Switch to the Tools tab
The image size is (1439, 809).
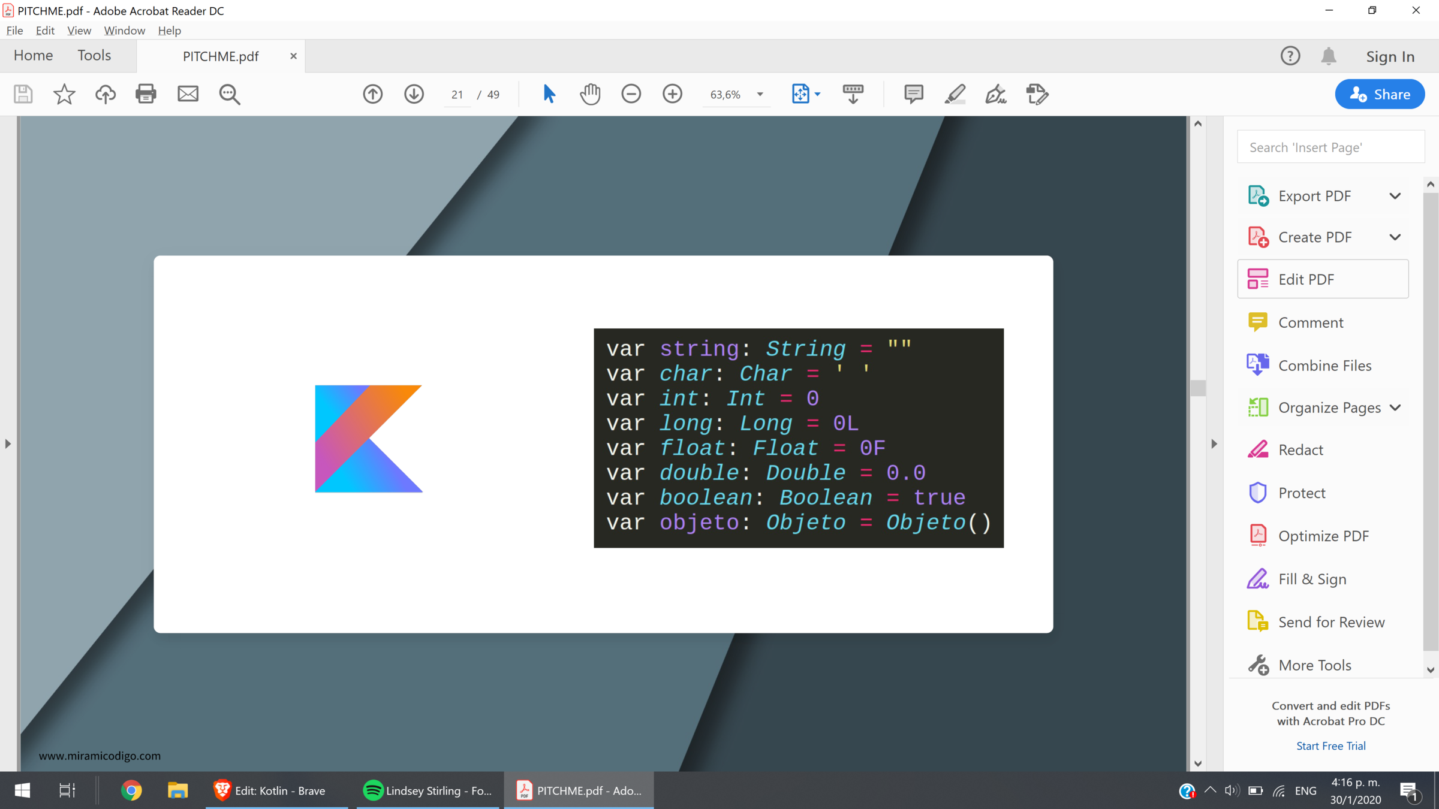(94, 55)
